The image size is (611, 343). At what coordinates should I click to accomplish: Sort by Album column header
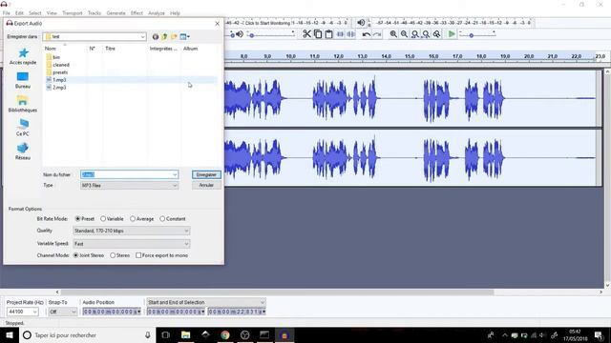(x=191, y=49)
